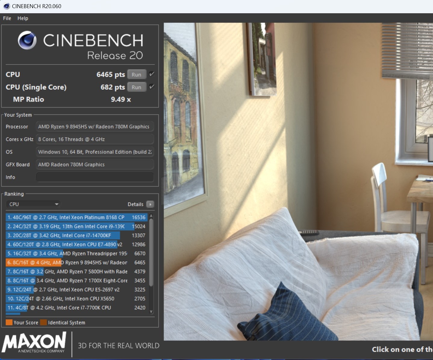Select the Core i7-7700K ranking entry
The height and width of the screenshot is (360, 433).
76,308
